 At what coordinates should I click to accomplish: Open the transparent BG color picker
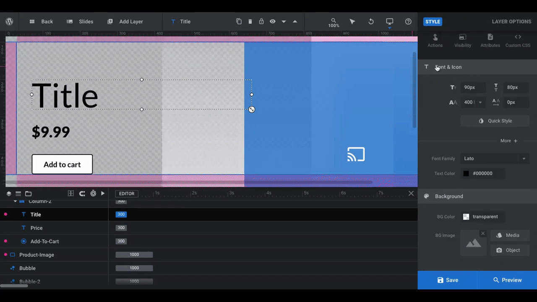click(x=482, y=217)
